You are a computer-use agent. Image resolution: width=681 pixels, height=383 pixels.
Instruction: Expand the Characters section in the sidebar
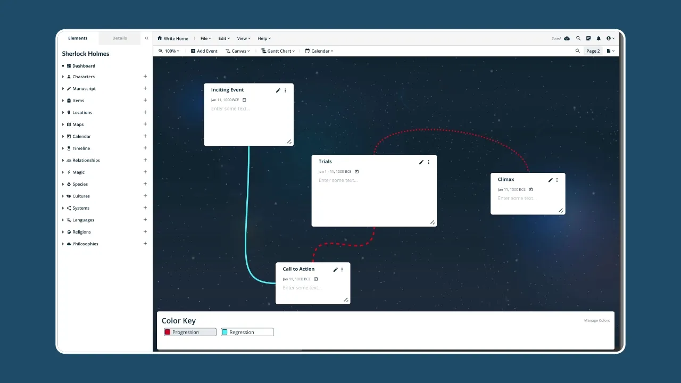pyautogui.click(x=63, y=77)
